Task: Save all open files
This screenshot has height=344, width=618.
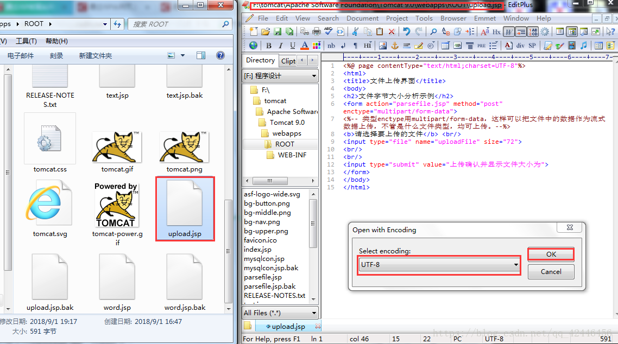Action: point(289,31)
